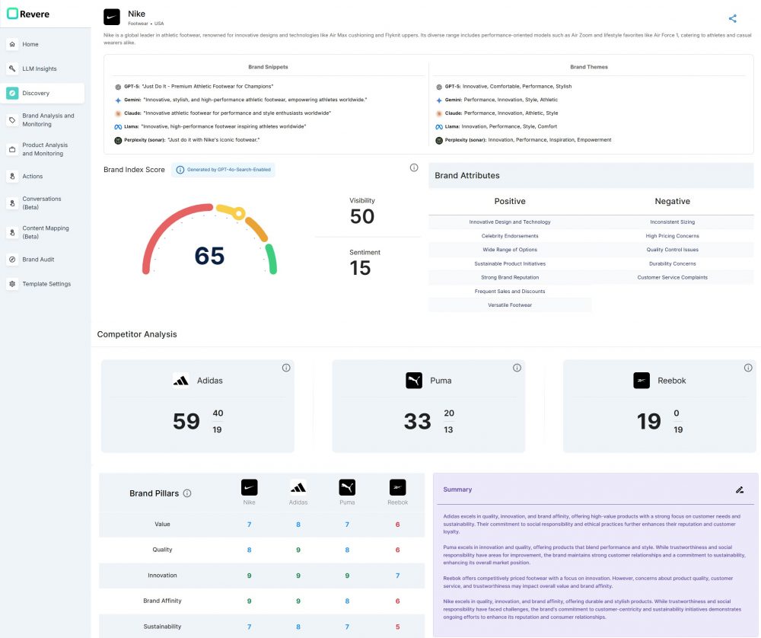Click the info icon beside Brand Index Score

[x=414, y=167]
